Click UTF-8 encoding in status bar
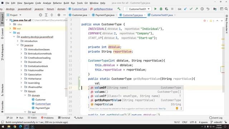 pos(193,122)
